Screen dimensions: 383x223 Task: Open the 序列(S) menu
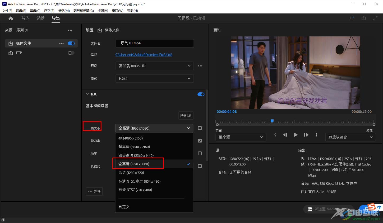click(x=49, y=11)
